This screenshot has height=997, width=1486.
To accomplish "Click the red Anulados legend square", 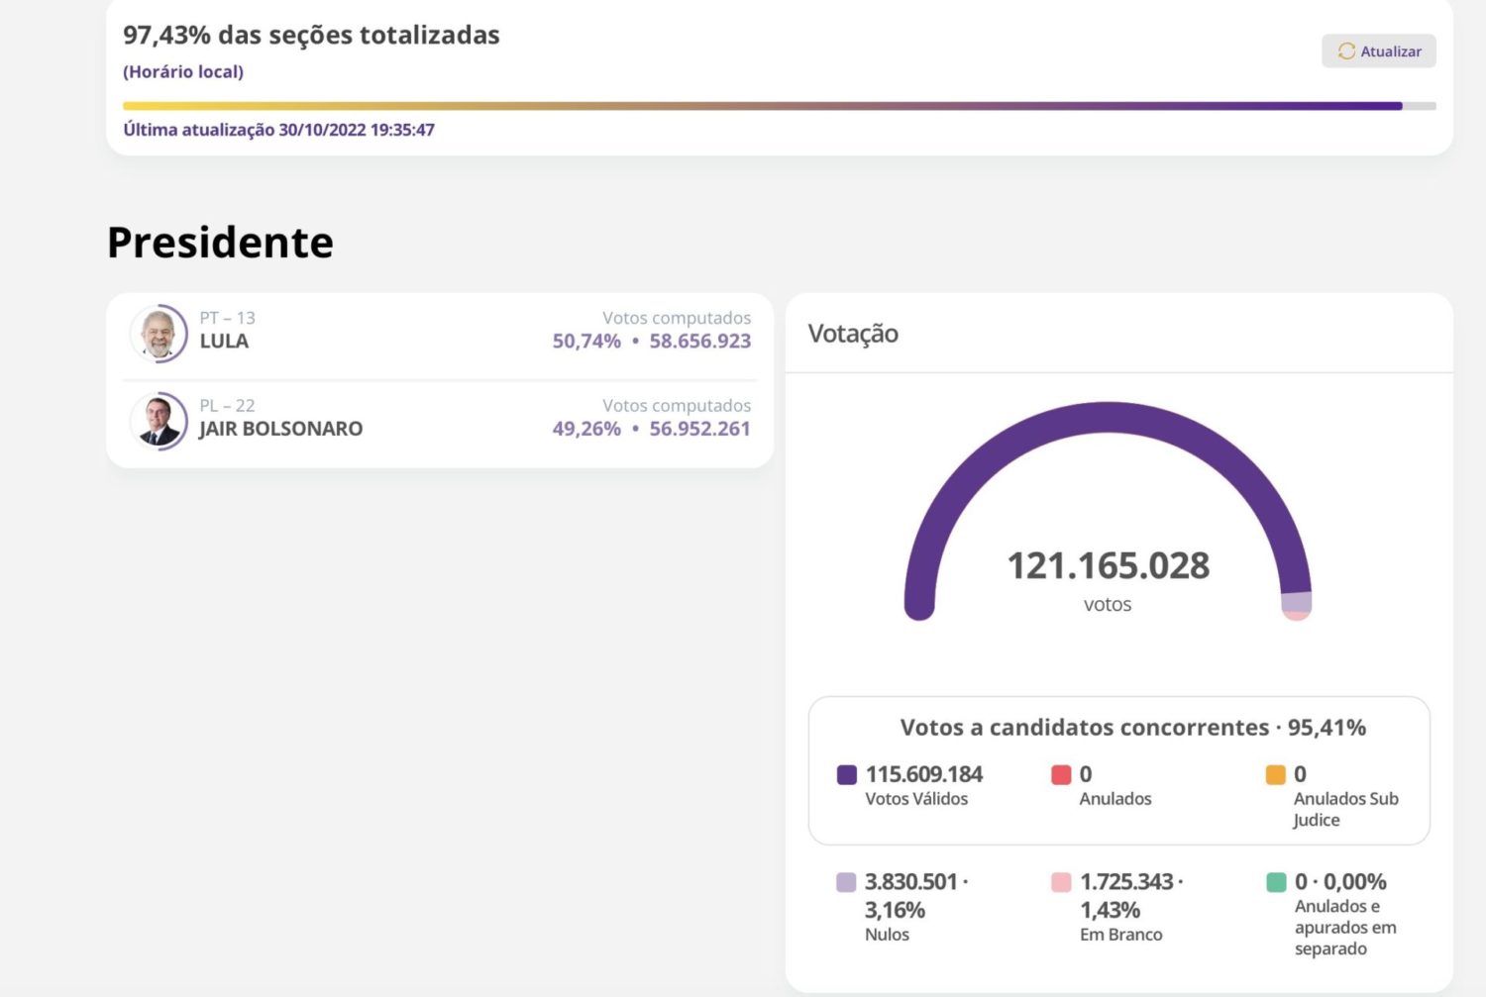I will 1061,775.
